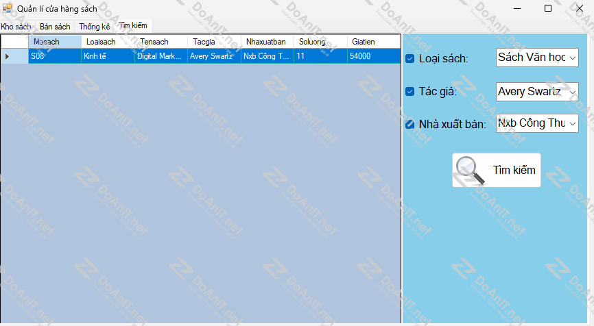The image size is (594, 326).
Task: Toggle the Loại sách checkbox
Action: [x=410, y=59]
